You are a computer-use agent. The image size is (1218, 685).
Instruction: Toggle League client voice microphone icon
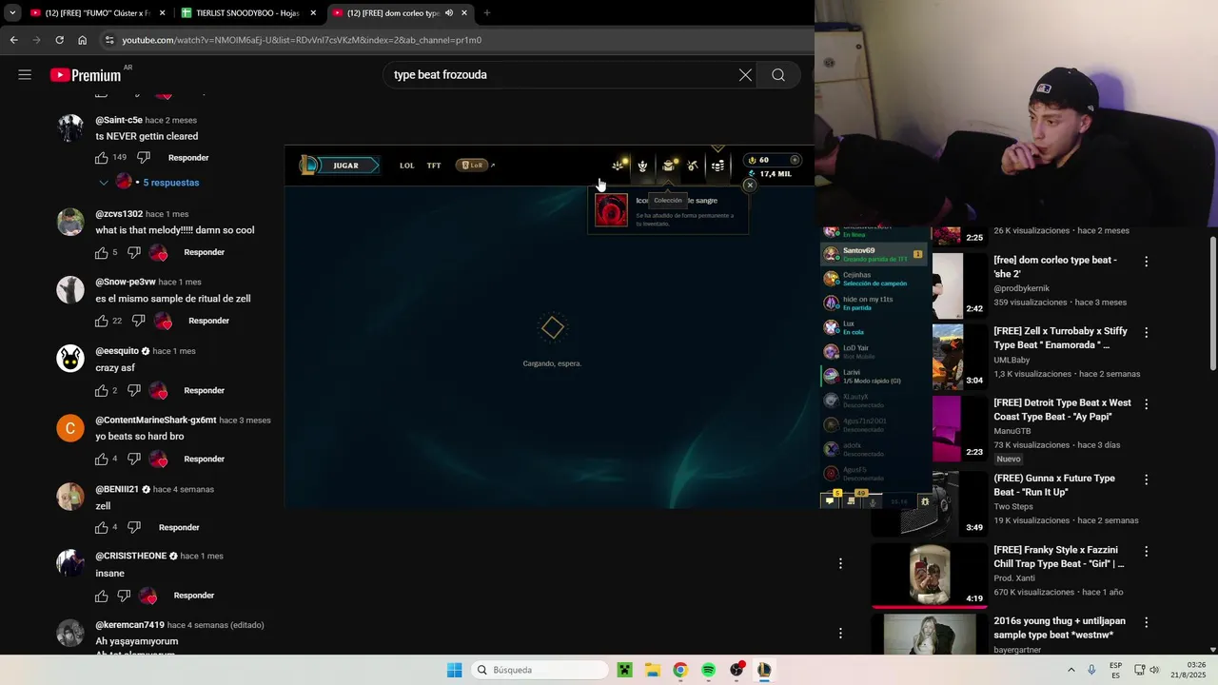873,501
